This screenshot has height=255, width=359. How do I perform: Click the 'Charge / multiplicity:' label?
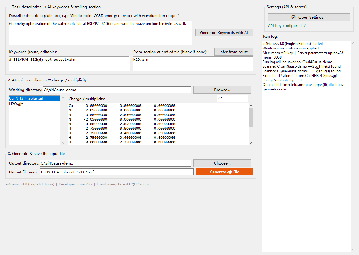[87, 99]
